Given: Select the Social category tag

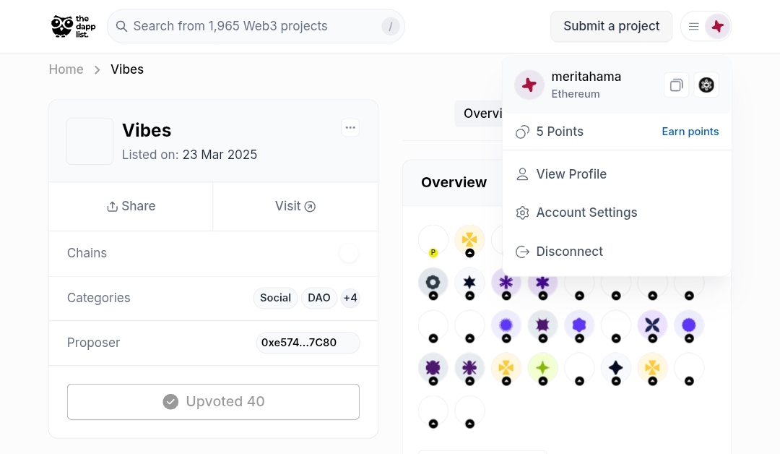Looking at the screenshot, I should point(276,298).
